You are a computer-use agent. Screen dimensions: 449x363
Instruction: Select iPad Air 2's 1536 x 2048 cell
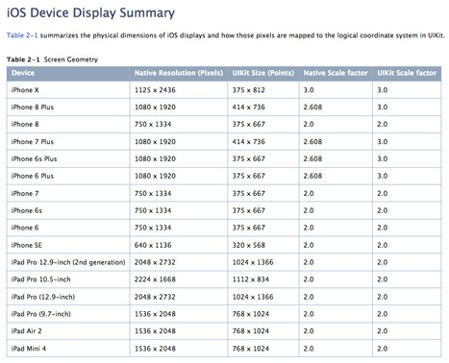coord(179,331)
